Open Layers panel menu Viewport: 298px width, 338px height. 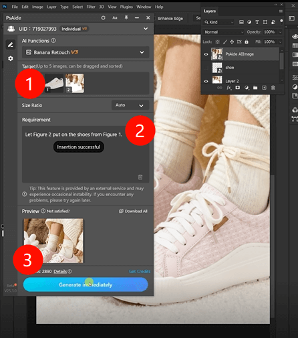click(x=281, y=11)
